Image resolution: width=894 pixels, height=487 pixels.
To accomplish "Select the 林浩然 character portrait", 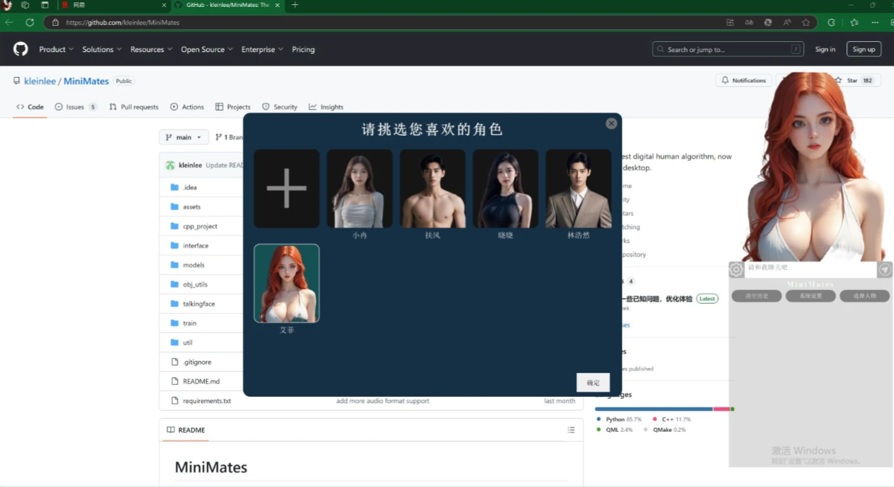I will (x=578, y=188).
